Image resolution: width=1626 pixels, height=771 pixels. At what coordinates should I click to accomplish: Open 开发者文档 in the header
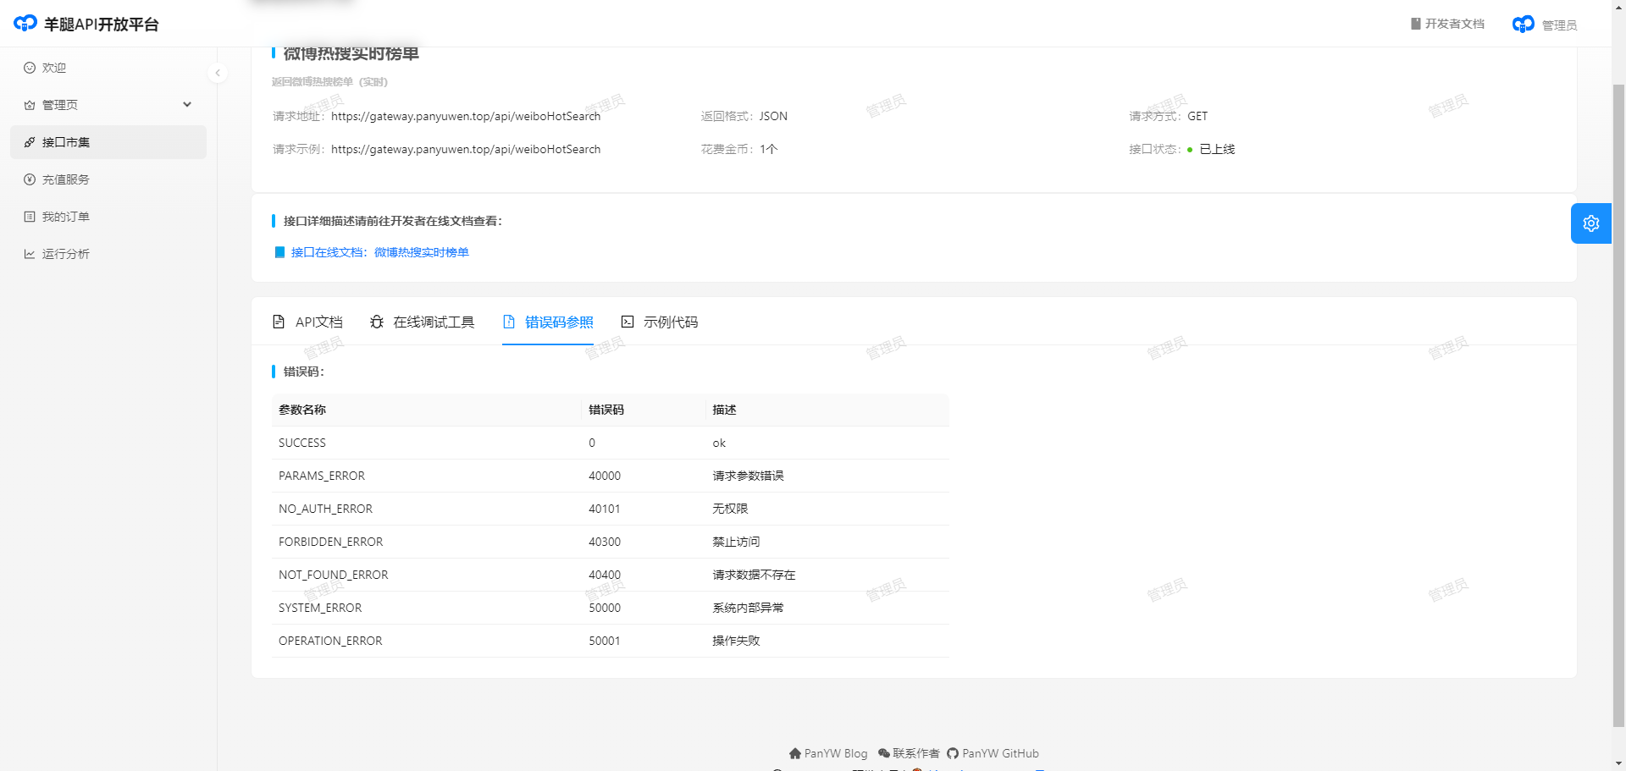click(1447, 24)
